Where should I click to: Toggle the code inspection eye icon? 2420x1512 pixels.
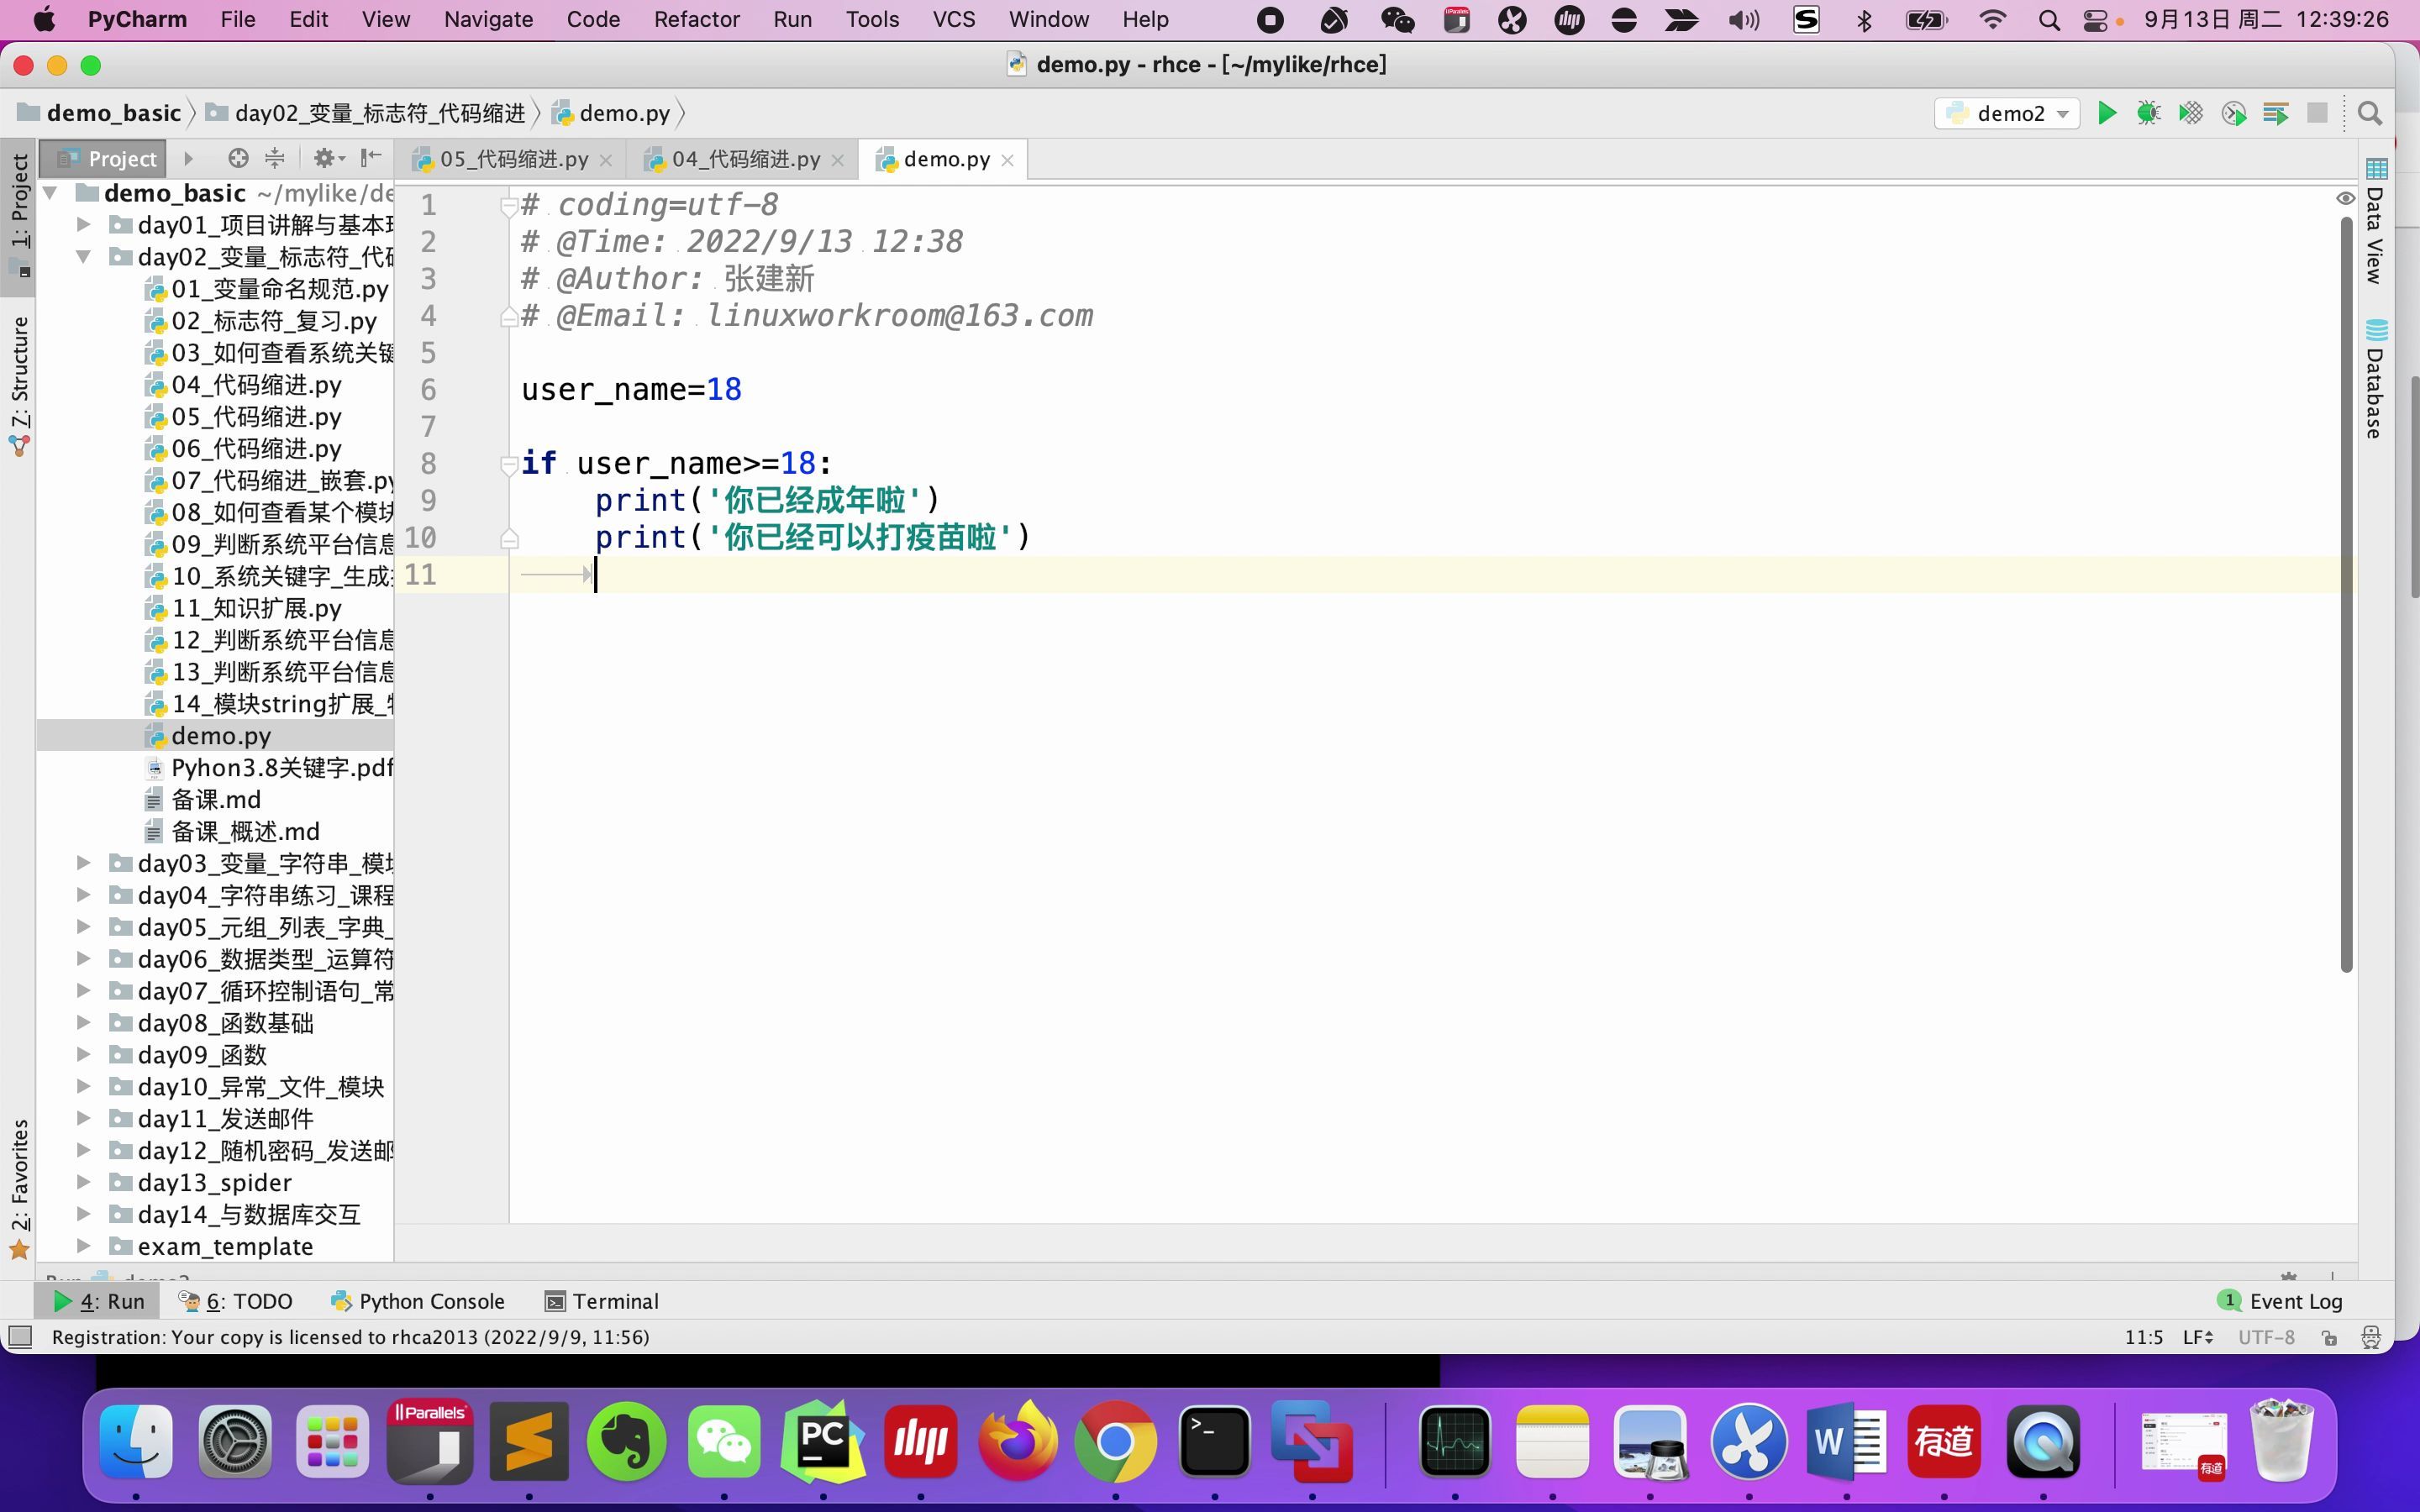2345,198
